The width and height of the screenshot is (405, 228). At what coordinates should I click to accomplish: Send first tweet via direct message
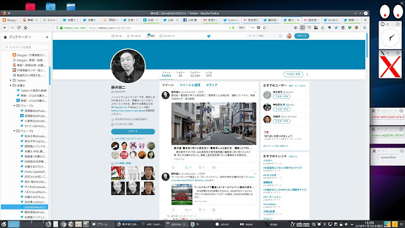pos(214,167)
